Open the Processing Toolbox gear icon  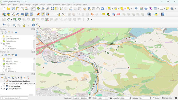pyautogui.click(x=146, y=9)
